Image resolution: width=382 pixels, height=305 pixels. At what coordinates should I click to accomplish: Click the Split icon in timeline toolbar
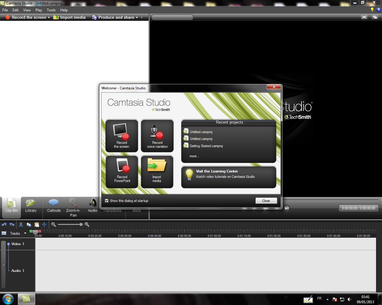tap(44, 225)
